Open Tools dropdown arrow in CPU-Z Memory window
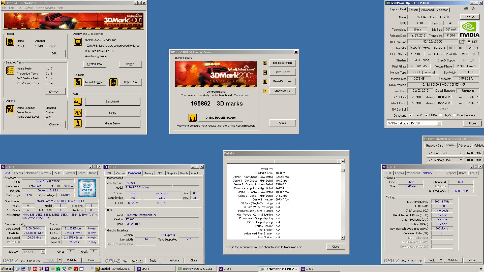This screenshot has height=272, width=484. coord(441,260)
